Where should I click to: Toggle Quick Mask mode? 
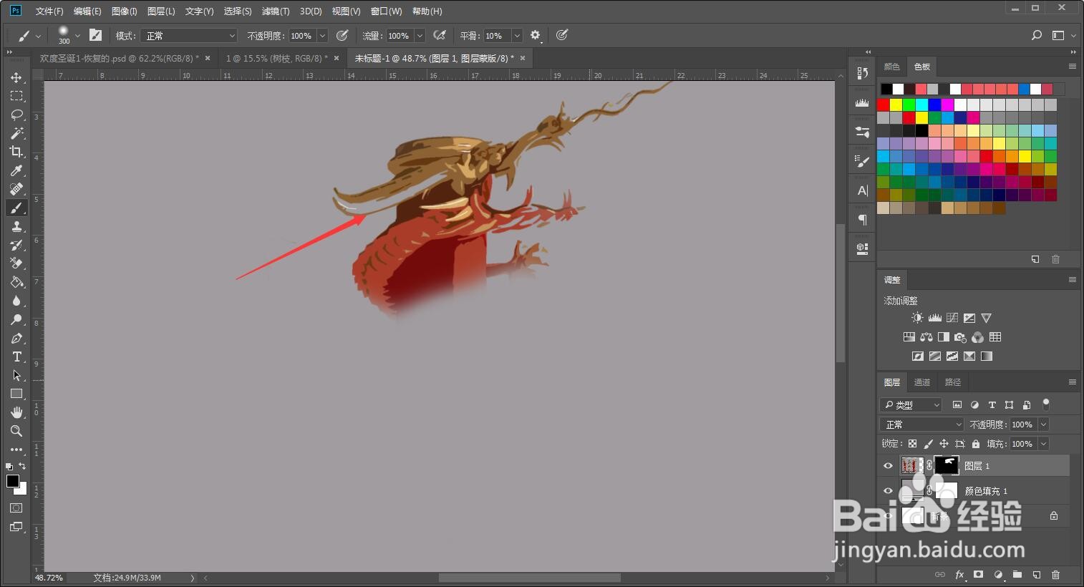[x=16, y=508]
